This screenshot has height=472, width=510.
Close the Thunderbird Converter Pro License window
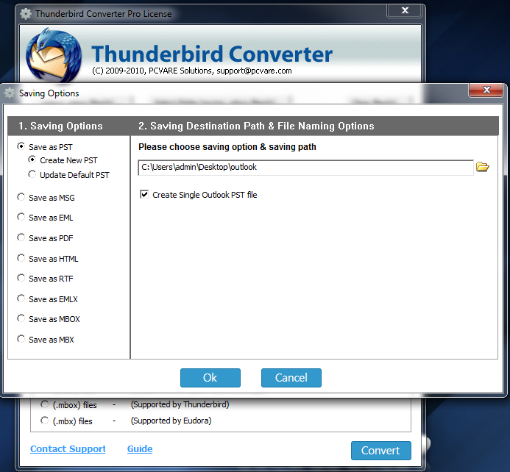coord(405,10)
